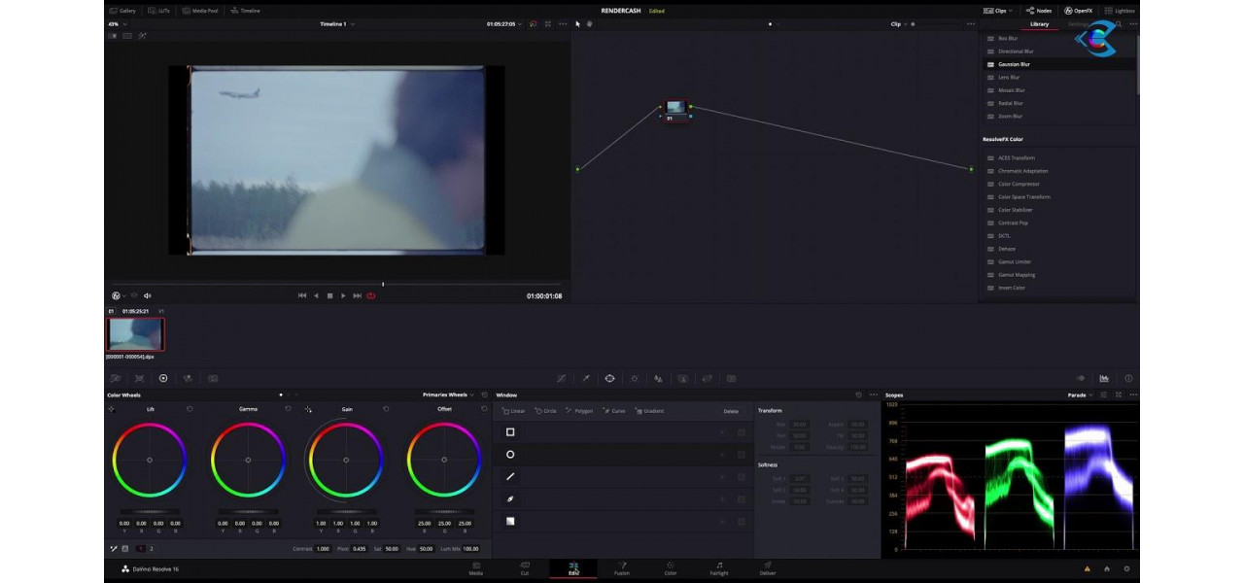Open the Primaries Wheels mode dropdown
Viewport: 1244px width, 583px height.
[448, 394]
